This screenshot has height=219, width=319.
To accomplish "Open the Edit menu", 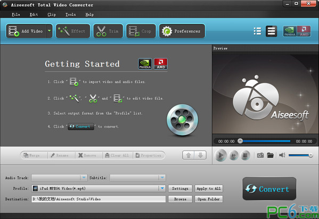I will click(34, 14).
